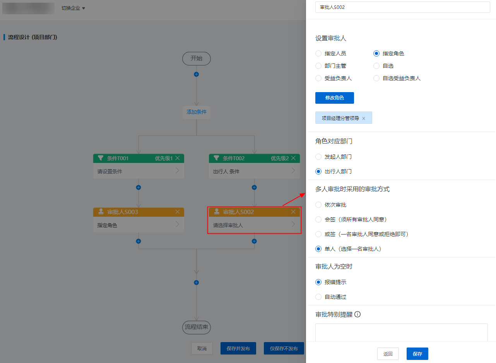Click the plus icon below 条件T002 card

pos(254,187)
